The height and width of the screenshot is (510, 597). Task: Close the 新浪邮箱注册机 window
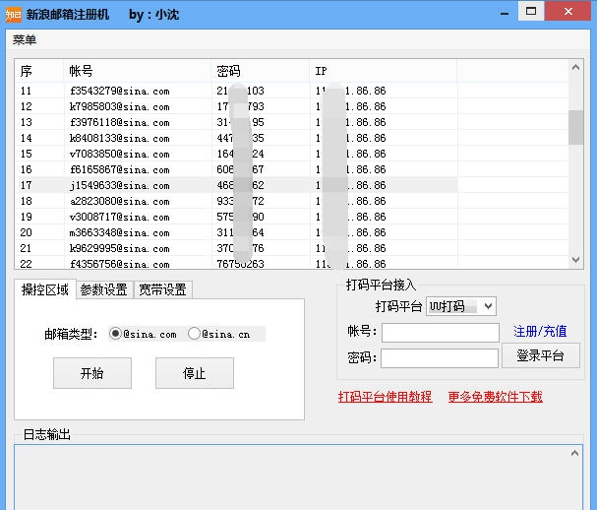pyautogui.click(x=568, y=12)
